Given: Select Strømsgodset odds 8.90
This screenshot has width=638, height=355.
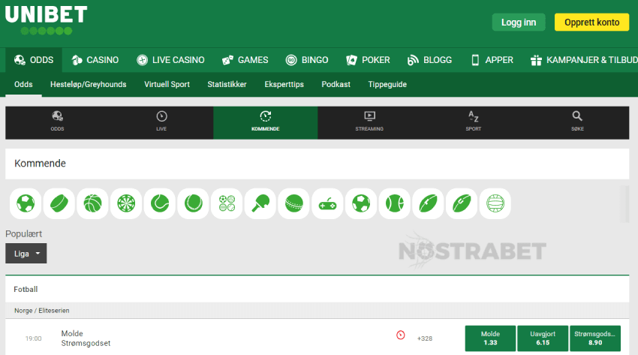Looking at the screenshot, I should pos(595,338).
